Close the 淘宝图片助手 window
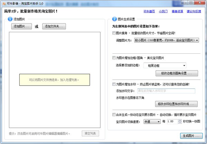This screenshot has height=144, width=207. click(200, 2)
